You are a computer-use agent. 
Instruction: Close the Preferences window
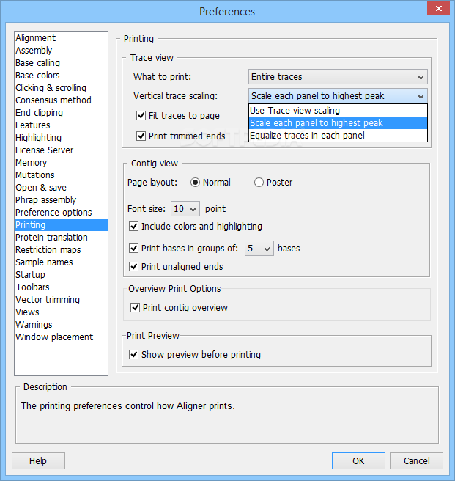(x=439, y=8)
